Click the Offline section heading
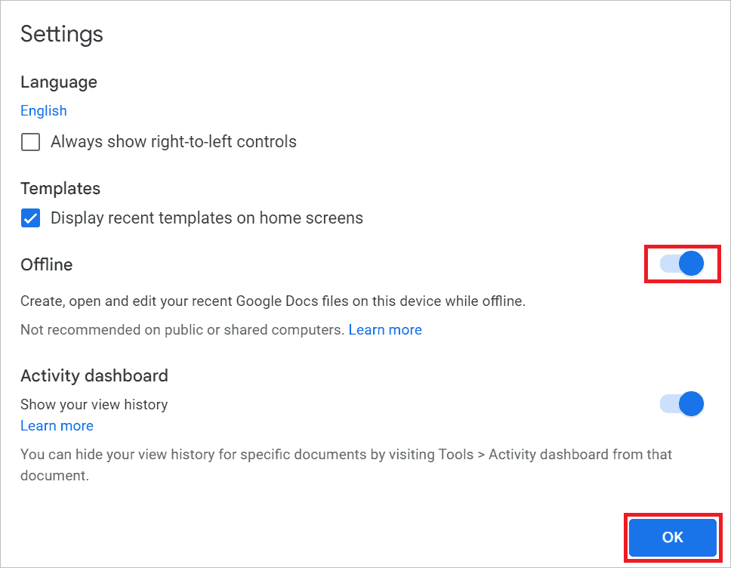This screenshot has height=568, width=731. [47, 265]
